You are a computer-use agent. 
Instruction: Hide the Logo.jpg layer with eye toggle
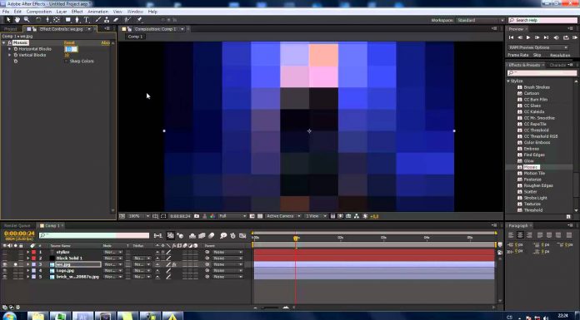tap(5, 270)
